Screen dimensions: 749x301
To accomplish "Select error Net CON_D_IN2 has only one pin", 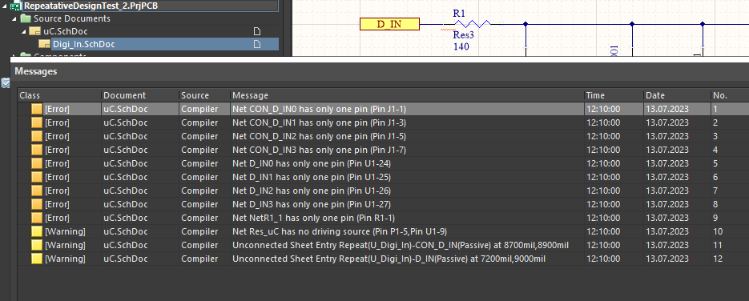I will pyautogui.click(x=383, y=136).
